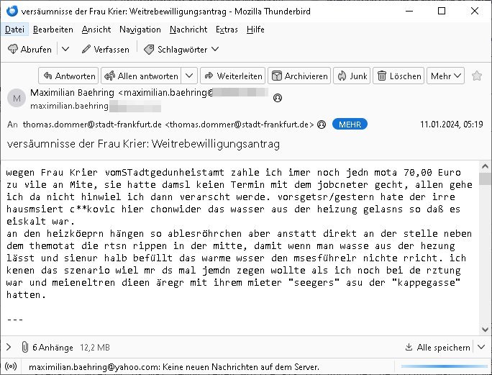Open the Mehr actions dropdown

point(445,76)
